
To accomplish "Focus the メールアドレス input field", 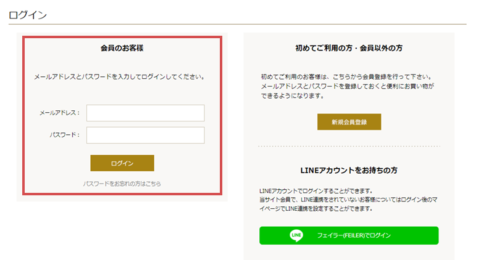I will (x=146, y=113).
